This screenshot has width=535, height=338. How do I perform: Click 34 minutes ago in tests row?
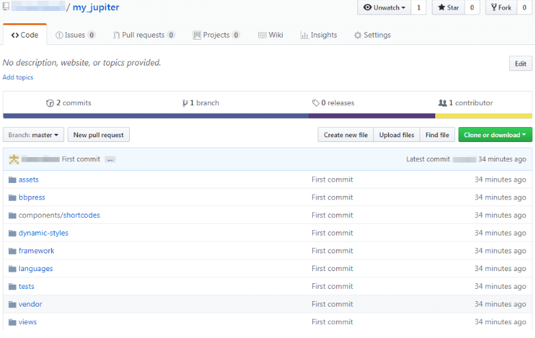(x=500, y=287)
